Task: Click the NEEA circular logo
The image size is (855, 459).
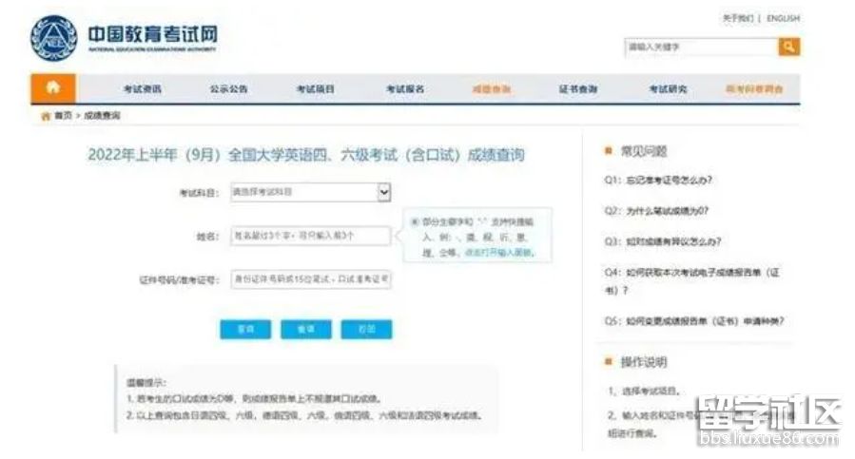Action: point(53,38)
